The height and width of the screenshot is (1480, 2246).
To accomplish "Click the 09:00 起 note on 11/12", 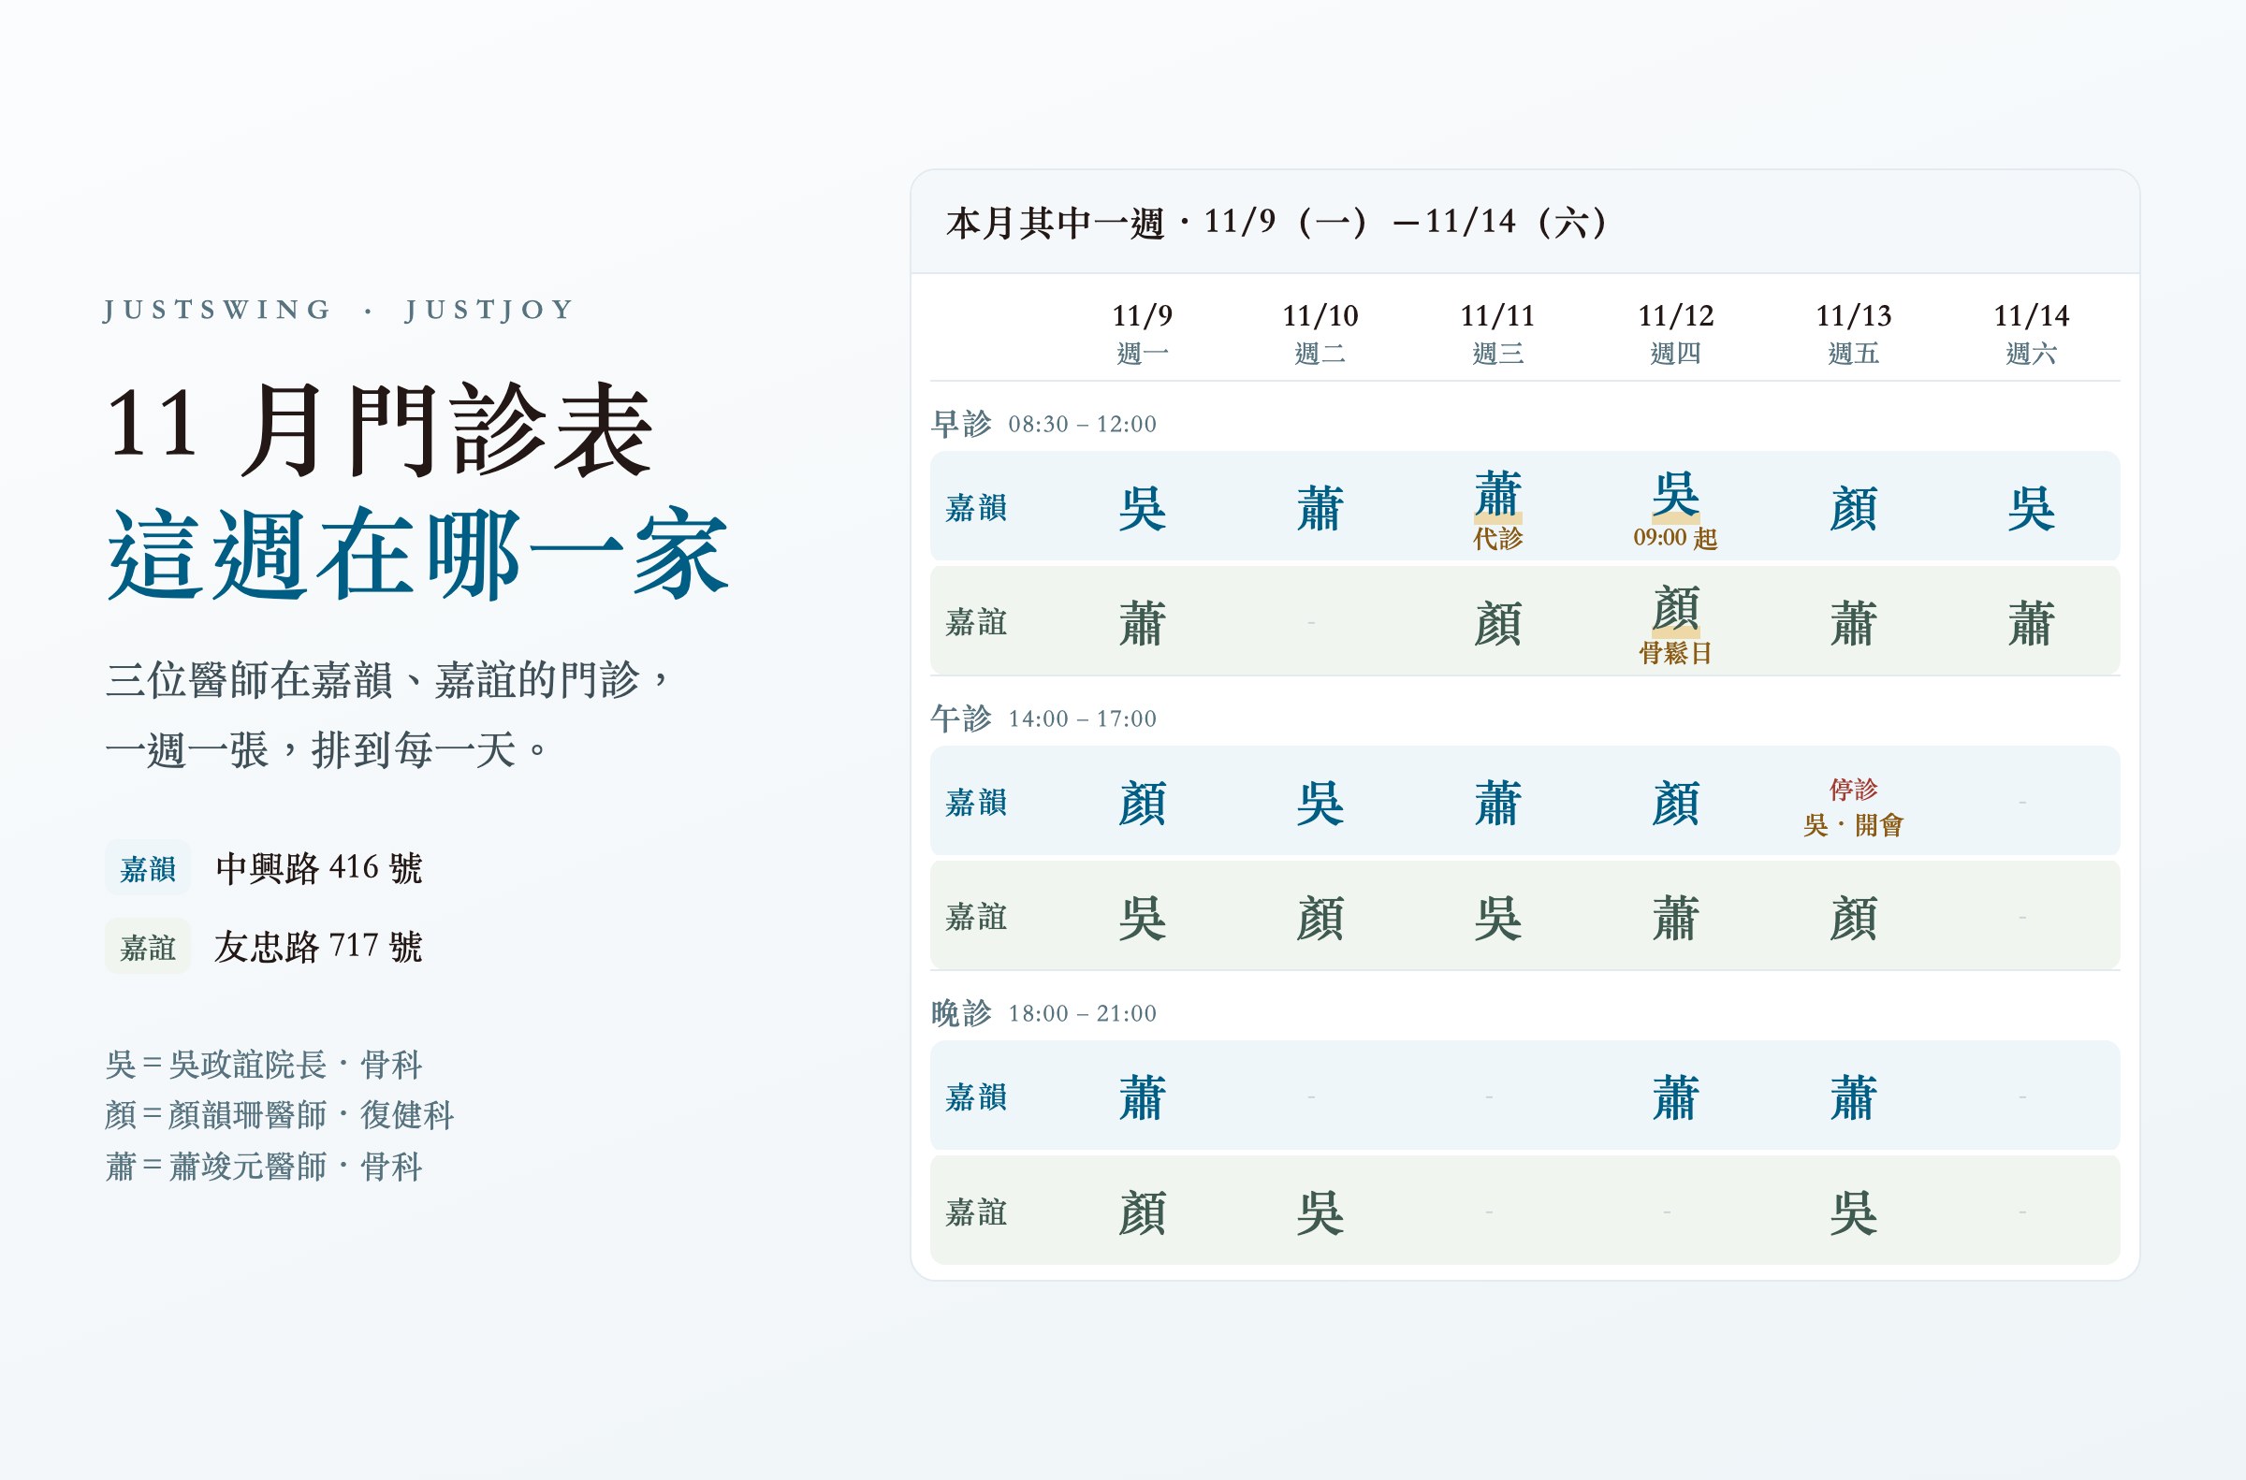I will pyautogui.click(x=1675, y=538).
